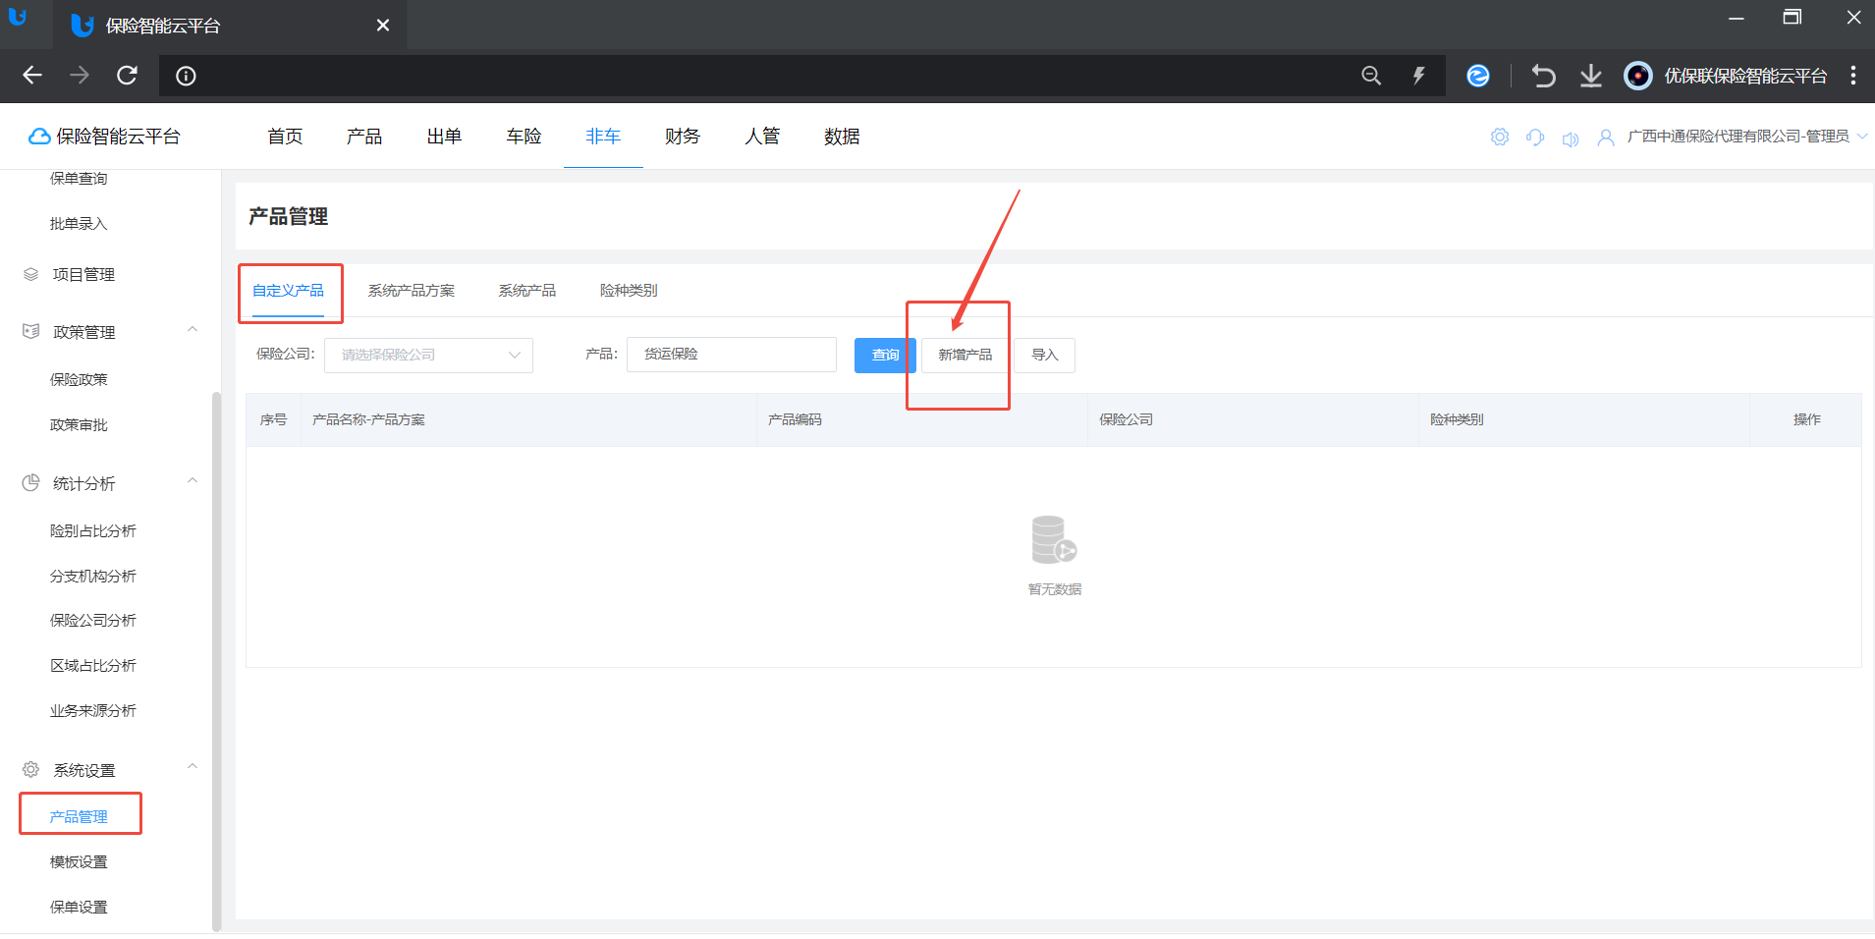Switch to the 险种类别 tab
Image resolution: width=1875 pixels, height=939 pixels.
(x=629, y=291)
